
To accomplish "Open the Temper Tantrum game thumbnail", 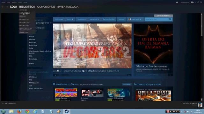I will [x=66, y=93].
